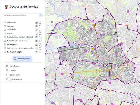Open settings sliders for Baumbestand layer

pos(36,23)
